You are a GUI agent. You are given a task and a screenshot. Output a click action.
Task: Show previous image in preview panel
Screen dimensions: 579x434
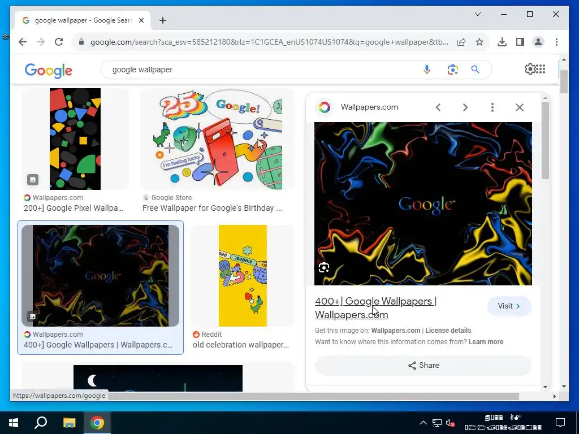click(438, 107)
